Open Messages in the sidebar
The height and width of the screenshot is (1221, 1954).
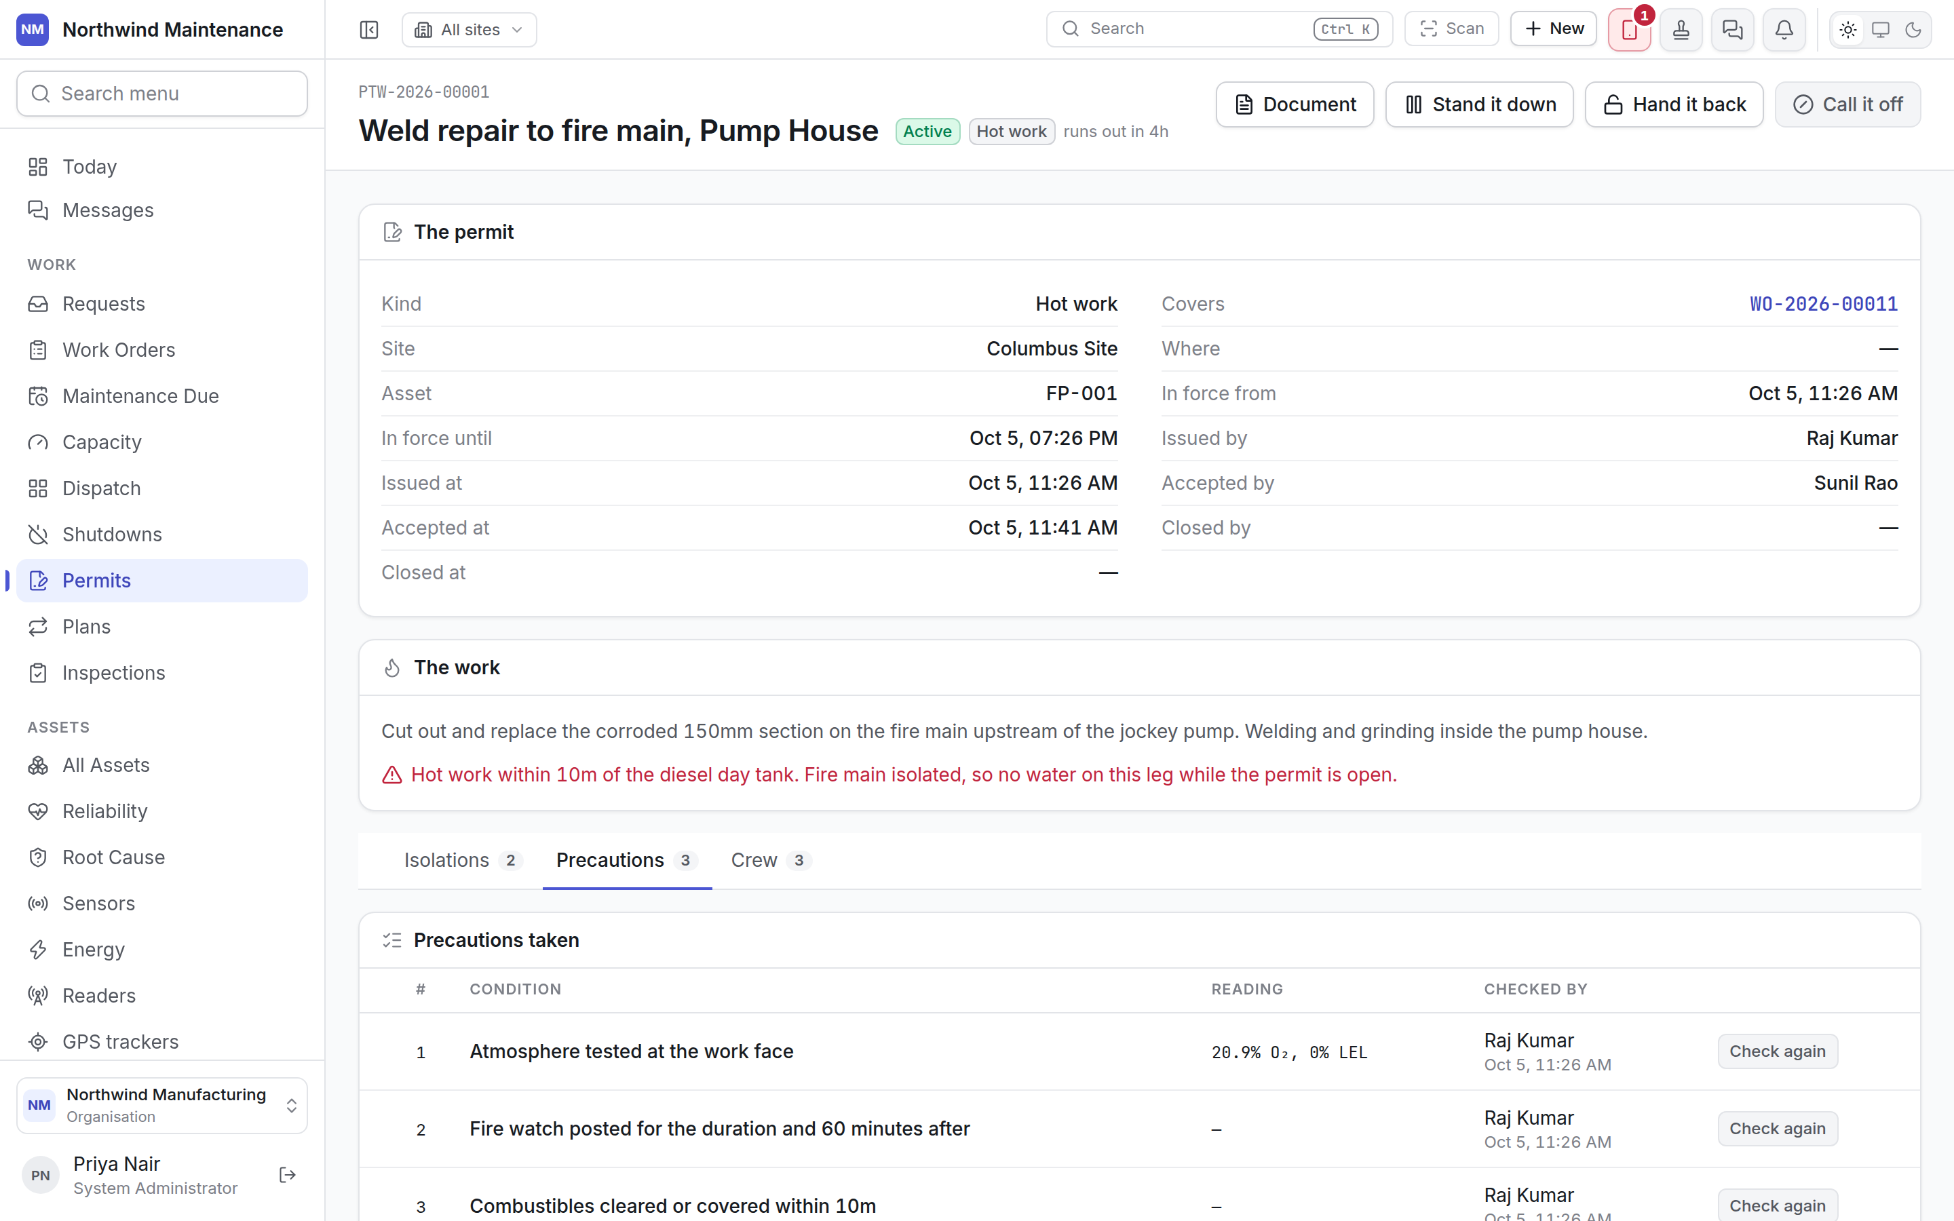tap(162, 210)
